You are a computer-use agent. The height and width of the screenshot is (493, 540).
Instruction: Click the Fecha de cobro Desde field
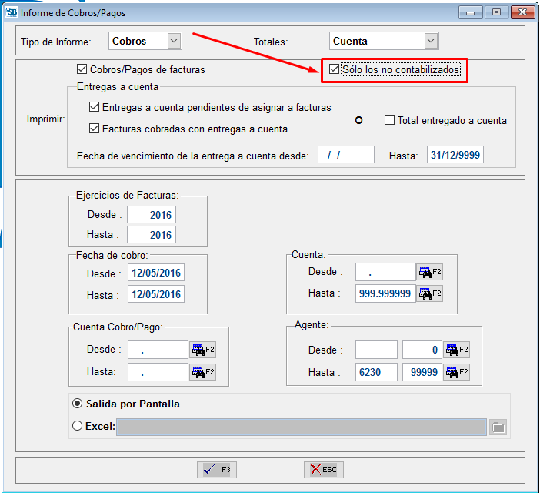click(x=156, y=273)
